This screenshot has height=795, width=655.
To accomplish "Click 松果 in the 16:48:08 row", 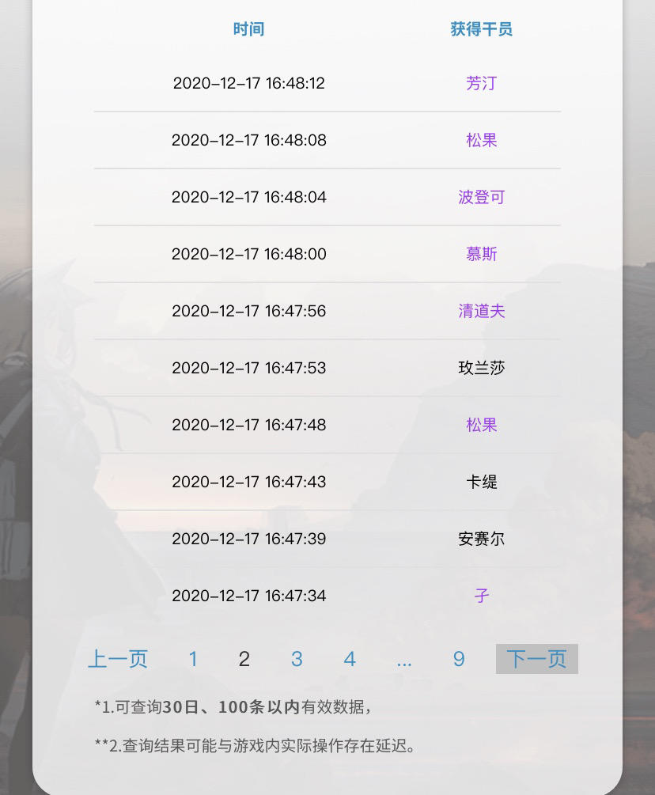I will pos(481,140).
